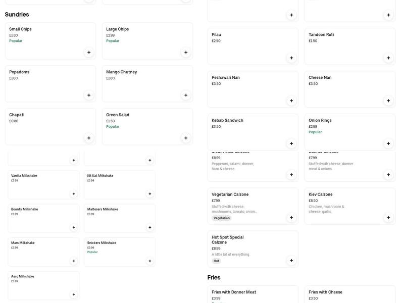Add Snickers Milkshake to order

(x=150, y=261)
